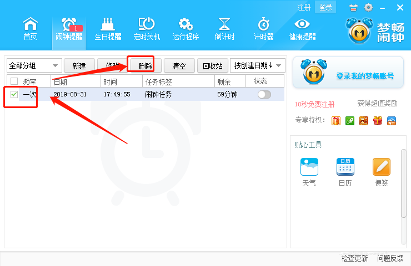The width and height of the screenshot is (411, 266).
Task: Expand the 全部分组 group dropdown
Action: point(34,65)
